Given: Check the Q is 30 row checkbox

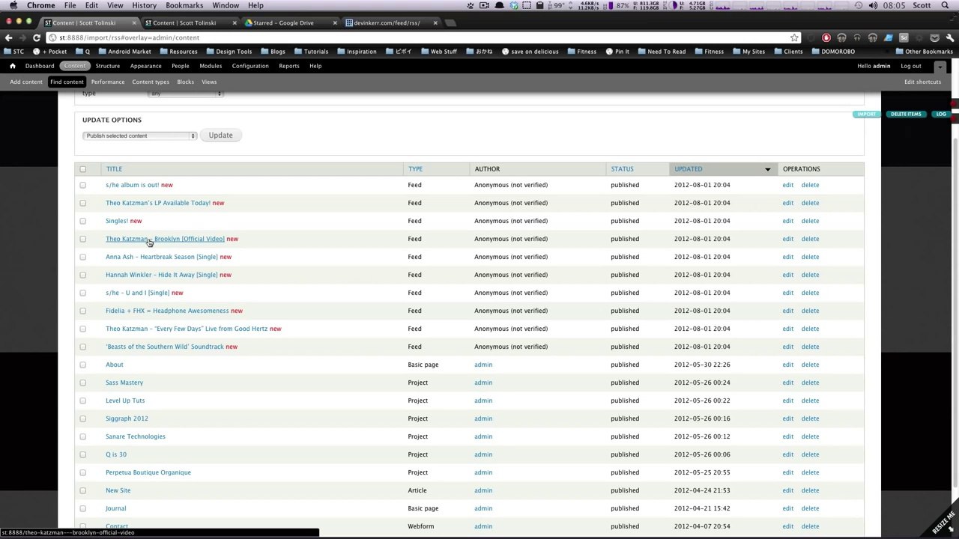Looking at the screenshot, I should coord(83,454).
